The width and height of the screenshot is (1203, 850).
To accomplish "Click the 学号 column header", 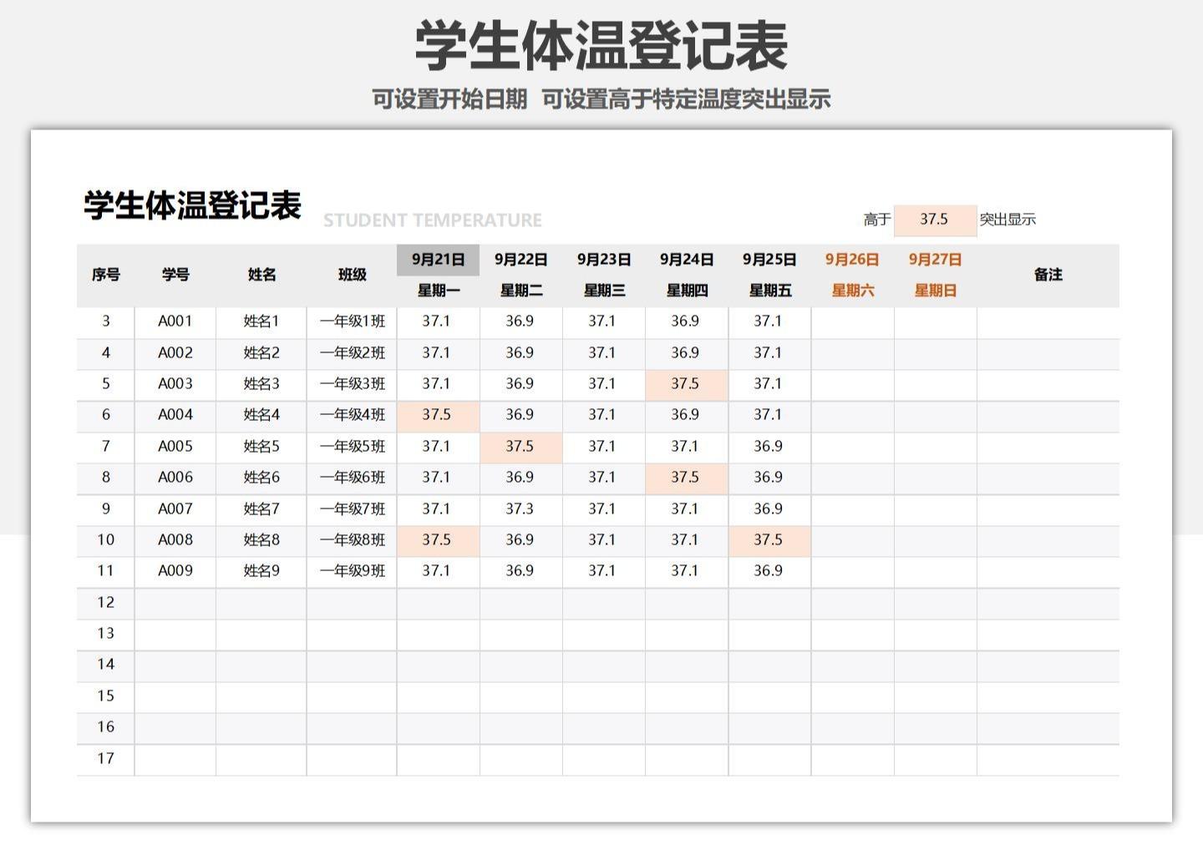I will 175,275.
